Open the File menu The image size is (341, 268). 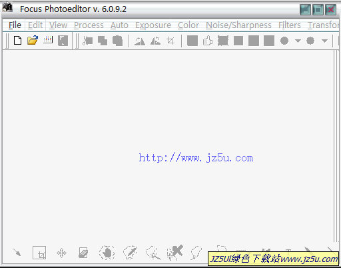pos(15,25)
